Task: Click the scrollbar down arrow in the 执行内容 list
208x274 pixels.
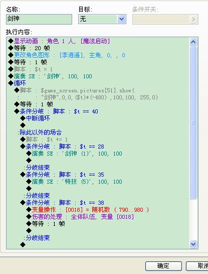Action: (x=193, y=244)
